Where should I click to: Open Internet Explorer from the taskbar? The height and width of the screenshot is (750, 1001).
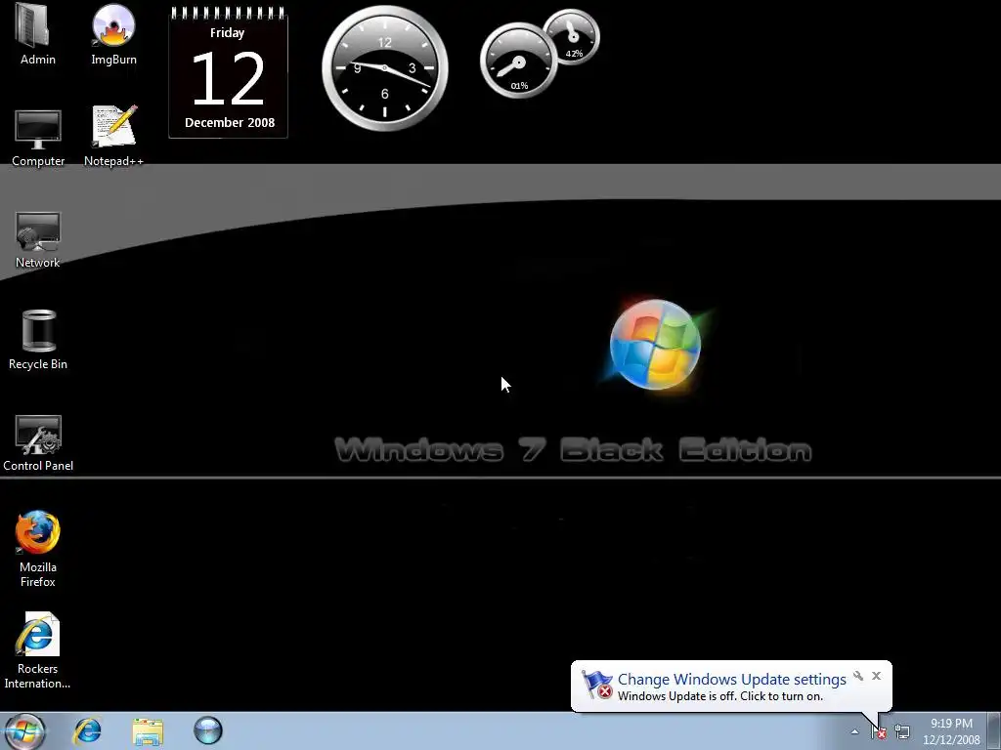coord(87,730)
